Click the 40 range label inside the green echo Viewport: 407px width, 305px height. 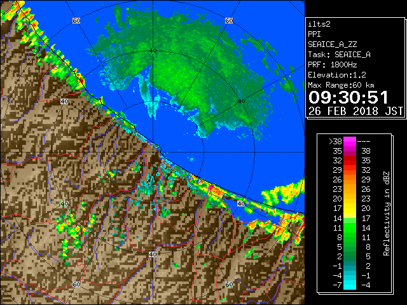[153, 51]
